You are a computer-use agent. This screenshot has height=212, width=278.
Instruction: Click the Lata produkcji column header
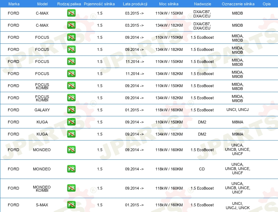click(x=135, y=4)
